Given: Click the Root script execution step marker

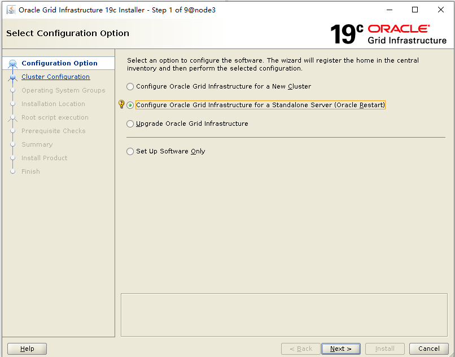Looking at the screenshot, I should click(x=12, y=118).
